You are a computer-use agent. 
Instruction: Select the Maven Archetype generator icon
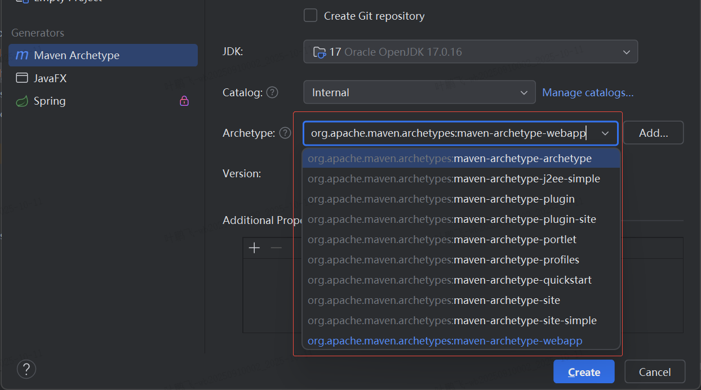click(x=22, y=55)
